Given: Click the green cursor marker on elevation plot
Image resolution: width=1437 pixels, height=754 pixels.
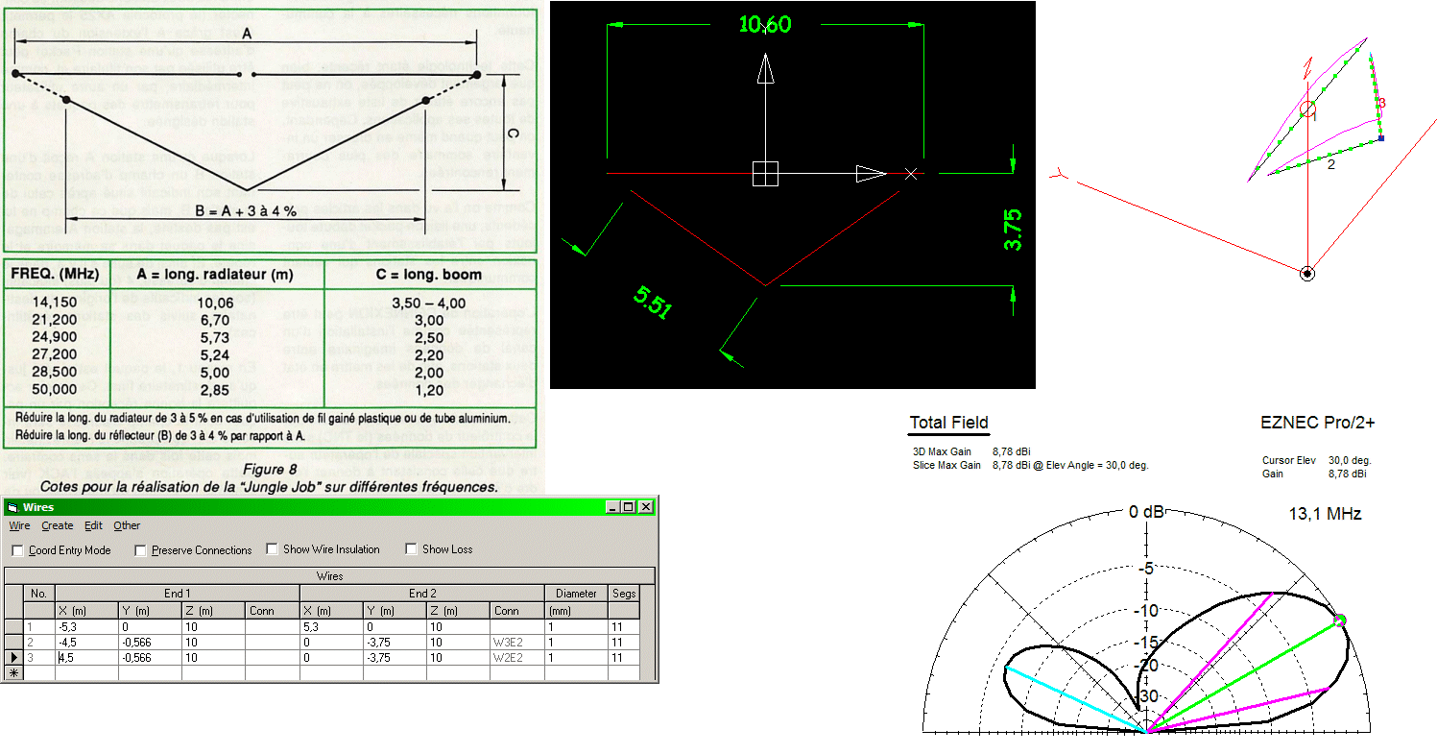Looking at the screenshot, I should 1341,620.
